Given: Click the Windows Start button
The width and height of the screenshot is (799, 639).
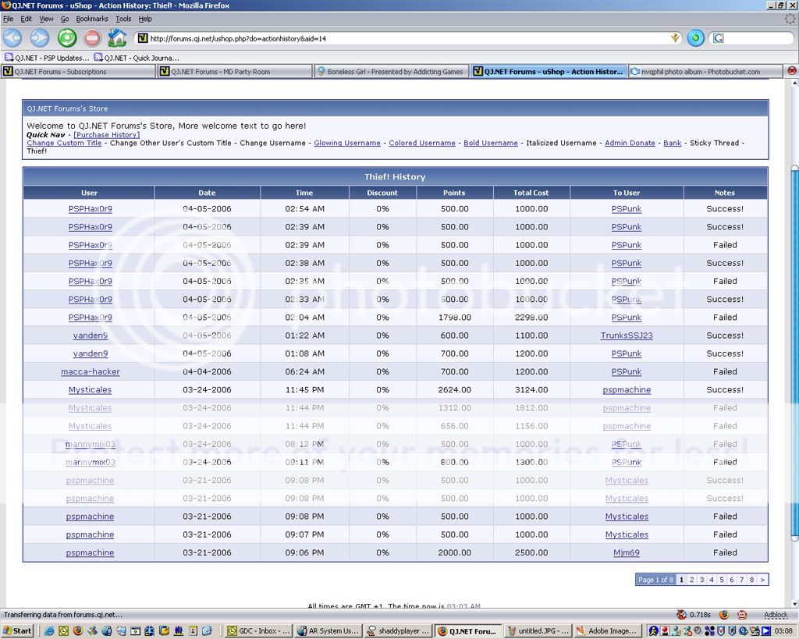Looking at the screenshot, I should (x=17, y=630).
